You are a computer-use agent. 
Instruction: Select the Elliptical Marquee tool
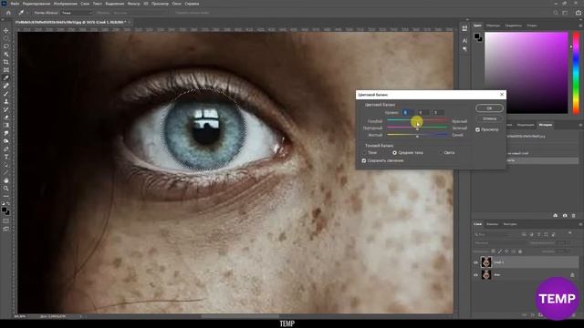6,38
